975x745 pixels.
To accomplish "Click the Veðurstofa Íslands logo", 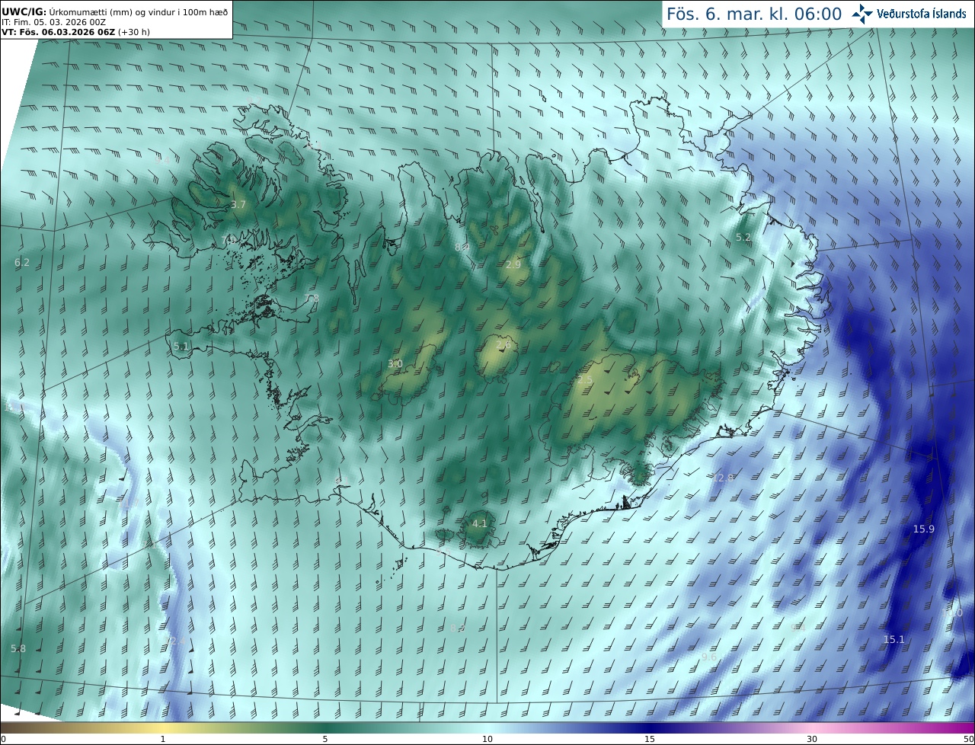I will pyautogui.click(x=909, y=14).
